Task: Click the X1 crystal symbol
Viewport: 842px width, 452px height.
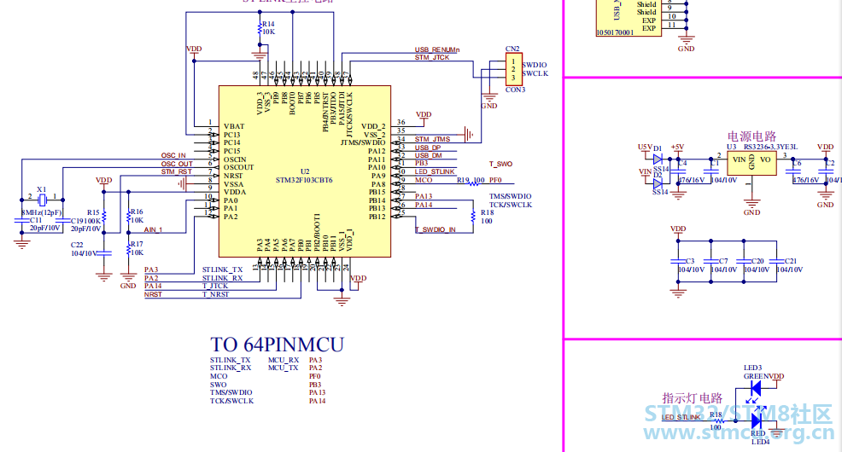Action: (43, 200)
